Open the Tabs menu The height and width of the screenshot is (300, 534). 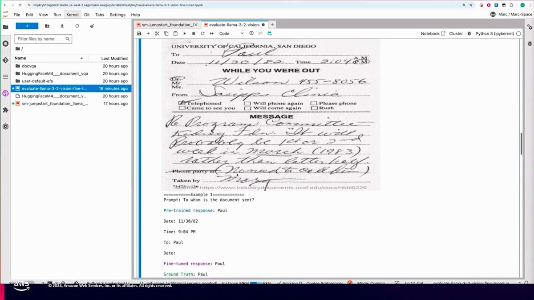click(100, 15)
